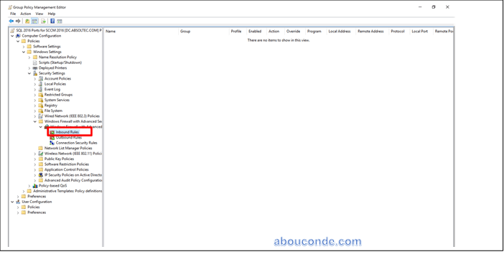Collapse the Windows Firewall with Advanced Security folder

click(35, 121)
